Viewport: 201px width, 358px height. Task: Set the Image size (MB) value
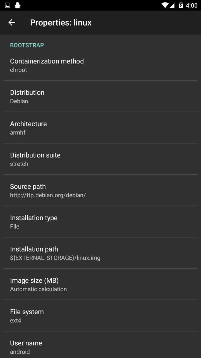click(100, 284)
